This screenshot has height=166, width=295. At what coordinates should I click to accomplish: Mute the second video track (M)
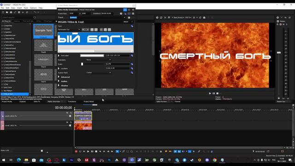[x=67, y=122]
